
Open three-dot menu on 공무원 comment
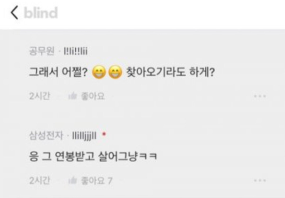pyautogui.click(x=260, y=96)
